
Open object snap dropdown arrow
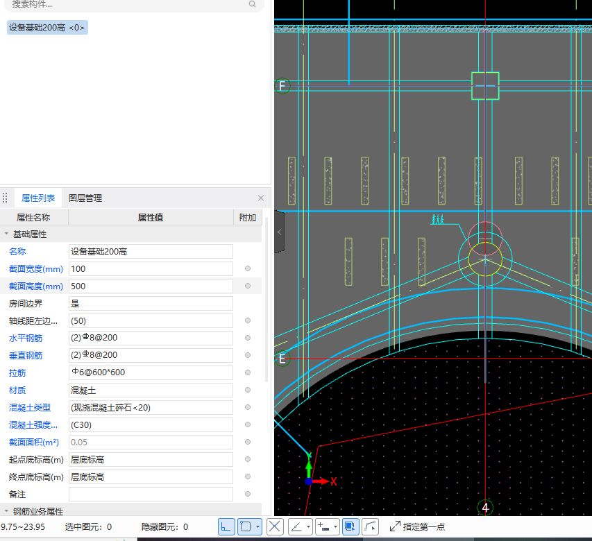[x=258, y=526]
